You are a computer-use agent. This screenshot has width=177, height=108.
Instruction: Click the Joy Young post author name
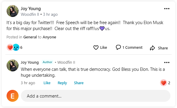pyautogui.click(x=31, y=9)
